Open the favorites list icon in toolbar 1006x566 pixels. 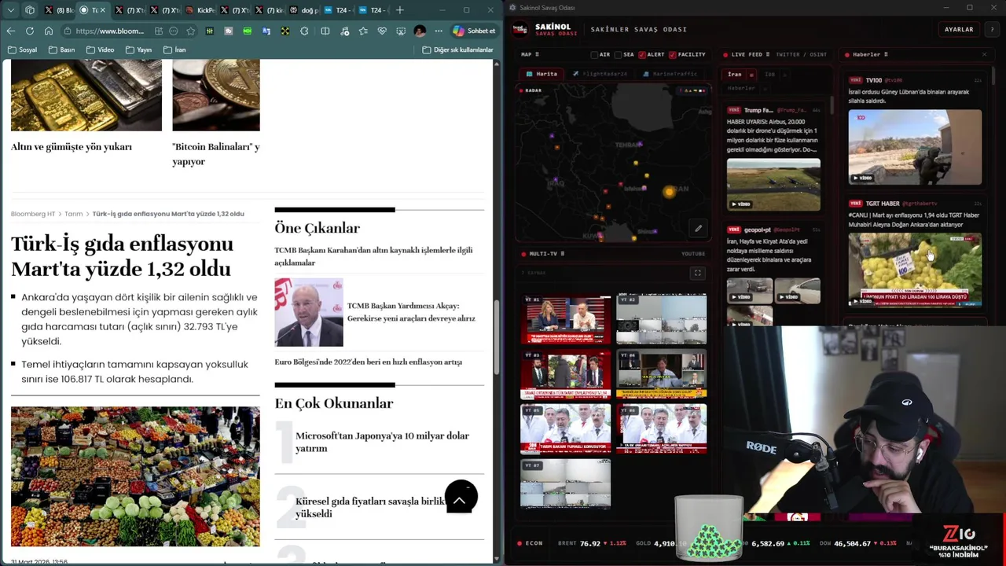tap(363, 31)
